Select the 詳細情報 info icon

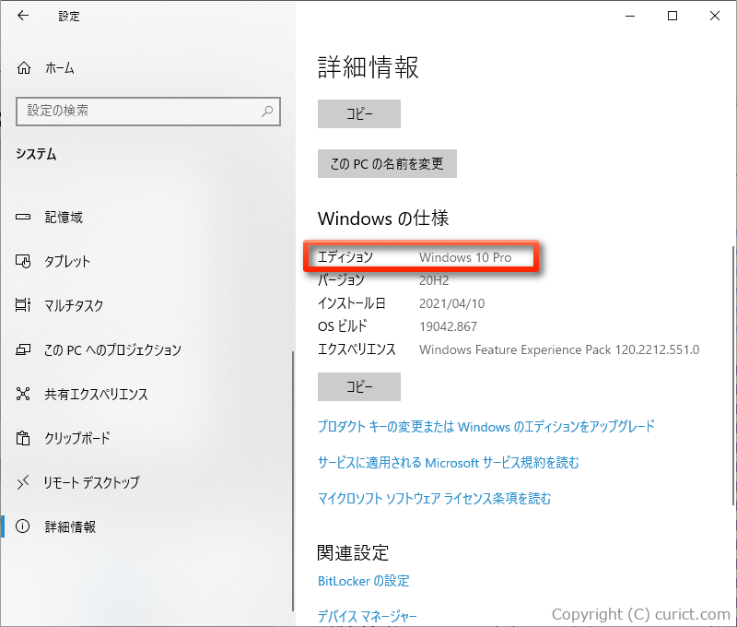22,526
